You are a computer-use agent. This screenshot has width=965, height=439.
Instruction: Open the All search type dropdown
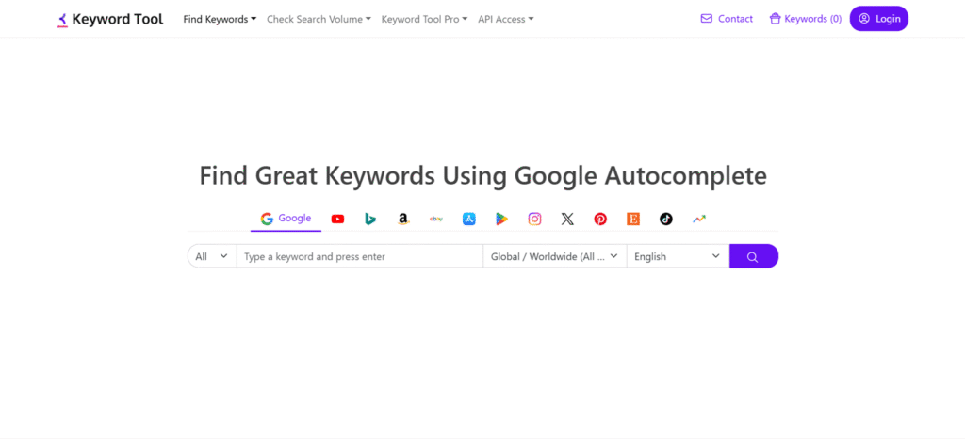coord(211,256)
